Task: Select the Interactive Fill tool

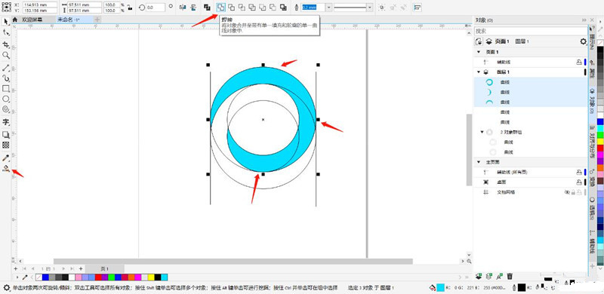Action: point(6,168)
